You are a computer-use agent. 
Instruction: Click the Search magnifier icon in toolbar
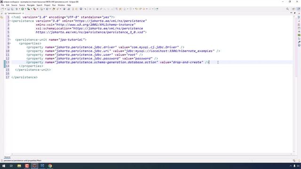coord(287,9)
